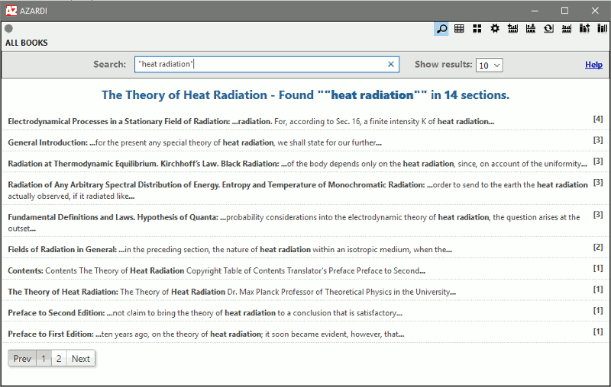The image size is (611, 387).
Task: Click the grey circle status indicator
Action: pyautogui.click(x=8, y=28)
